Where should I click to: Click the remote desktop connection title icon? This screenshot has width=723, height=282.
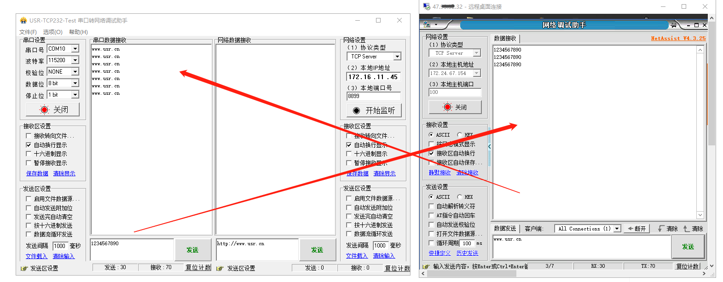coord(427,6)
